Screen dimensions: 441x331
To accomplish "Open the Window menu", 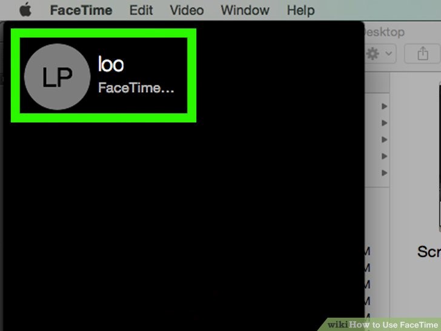I will [x=245, y=10].
